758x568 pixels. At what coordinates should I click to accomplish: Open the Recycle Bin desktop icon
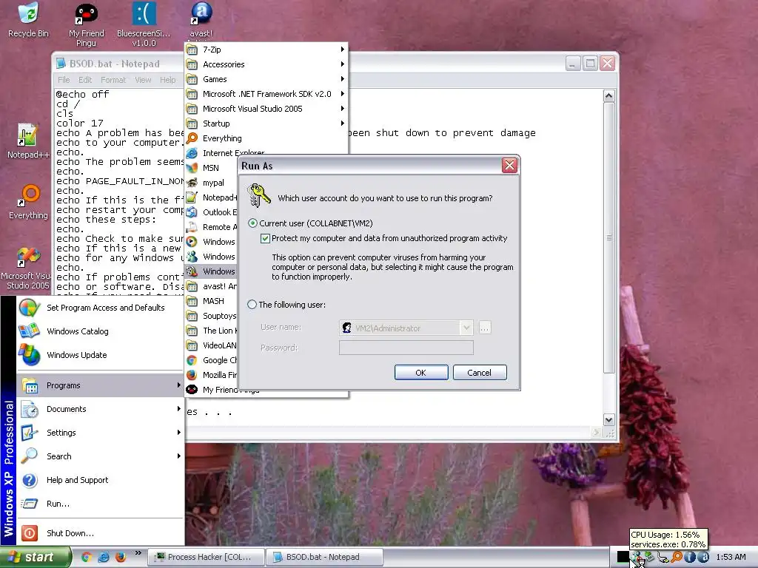28,19
